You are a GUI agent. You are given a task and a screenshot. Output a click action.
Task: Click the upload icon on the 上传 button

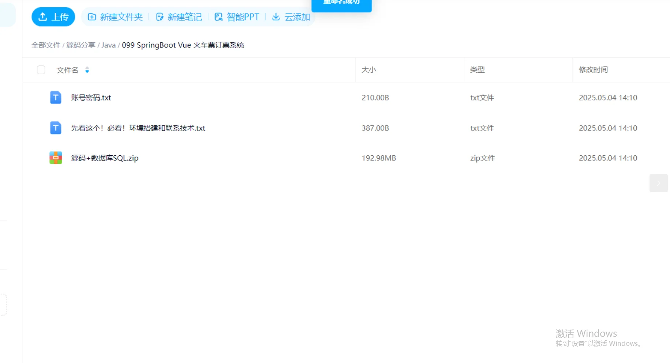(x=43, y=16)
